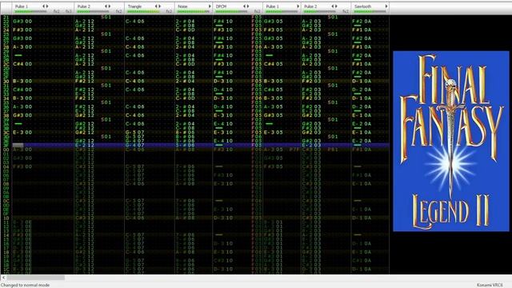Collapse an effect column on the 2A03 Pulse 1 channel (the one with fx3)
Viewport: 512px width, 288px height.
click(44, 6)
